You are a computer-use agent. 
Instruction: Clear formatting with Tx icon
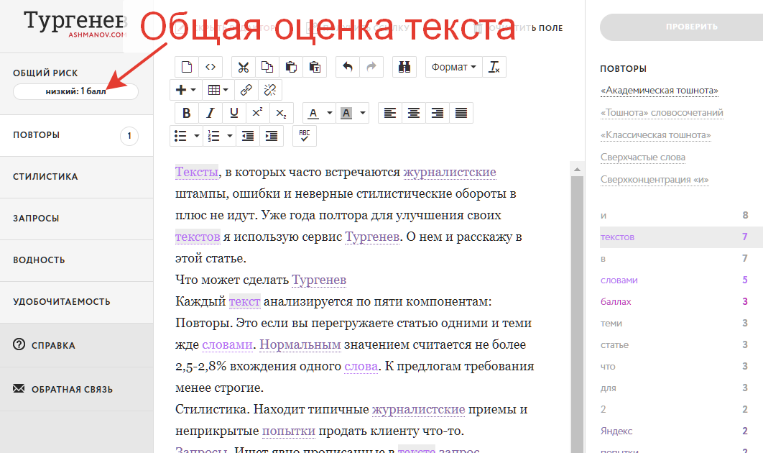(494, 67)
